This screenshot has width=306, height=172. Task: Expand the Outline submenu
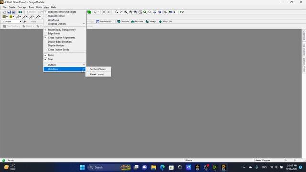(x=65, y=65)
